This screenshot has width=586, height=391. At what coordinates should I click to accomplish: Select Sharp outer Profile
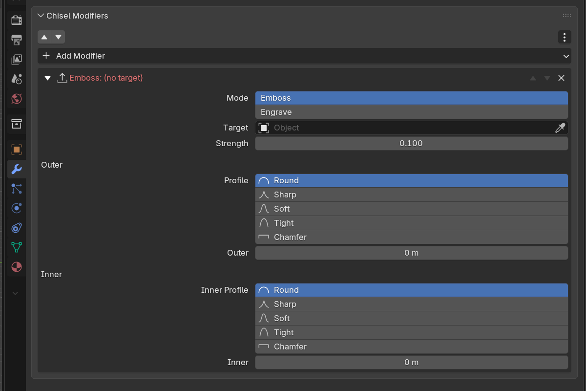[412, 195]
